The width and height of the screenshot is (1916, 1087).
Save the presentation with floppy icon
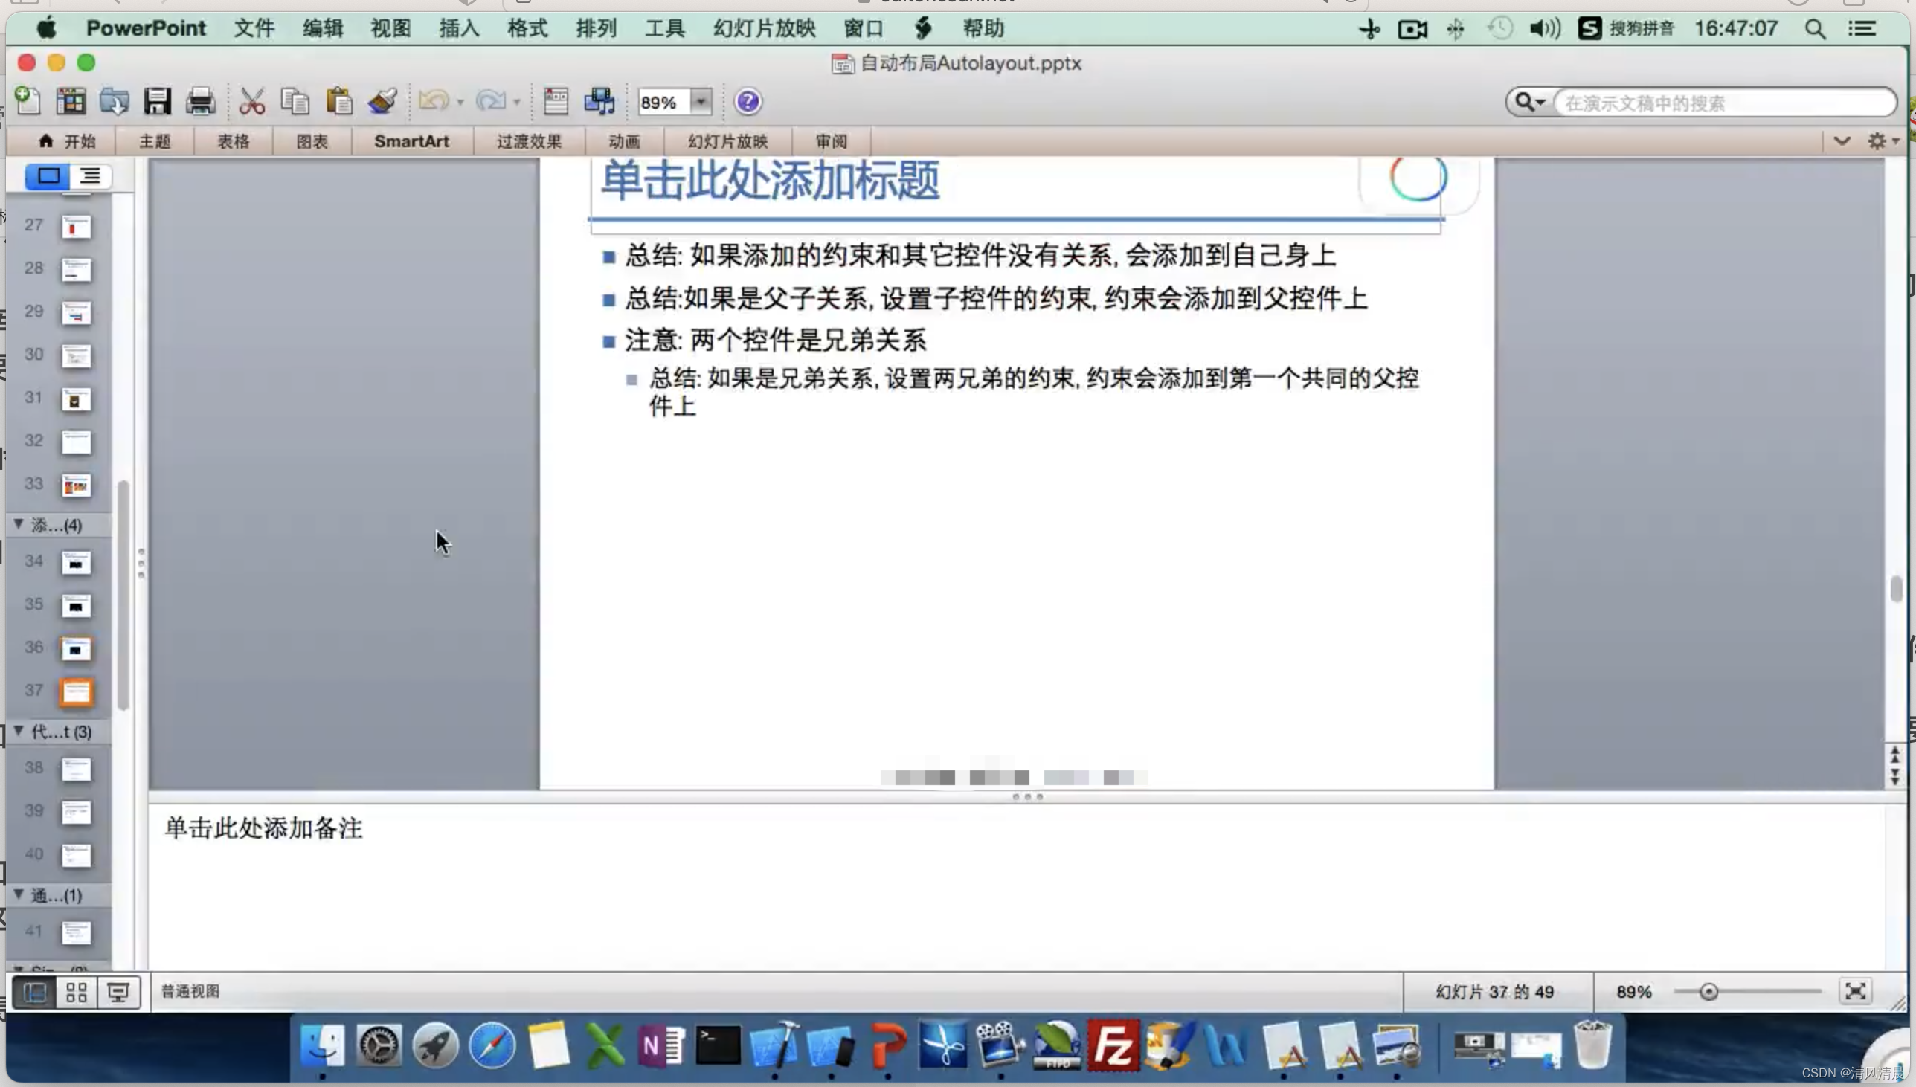pyautogui.click(x=158, y=101)
